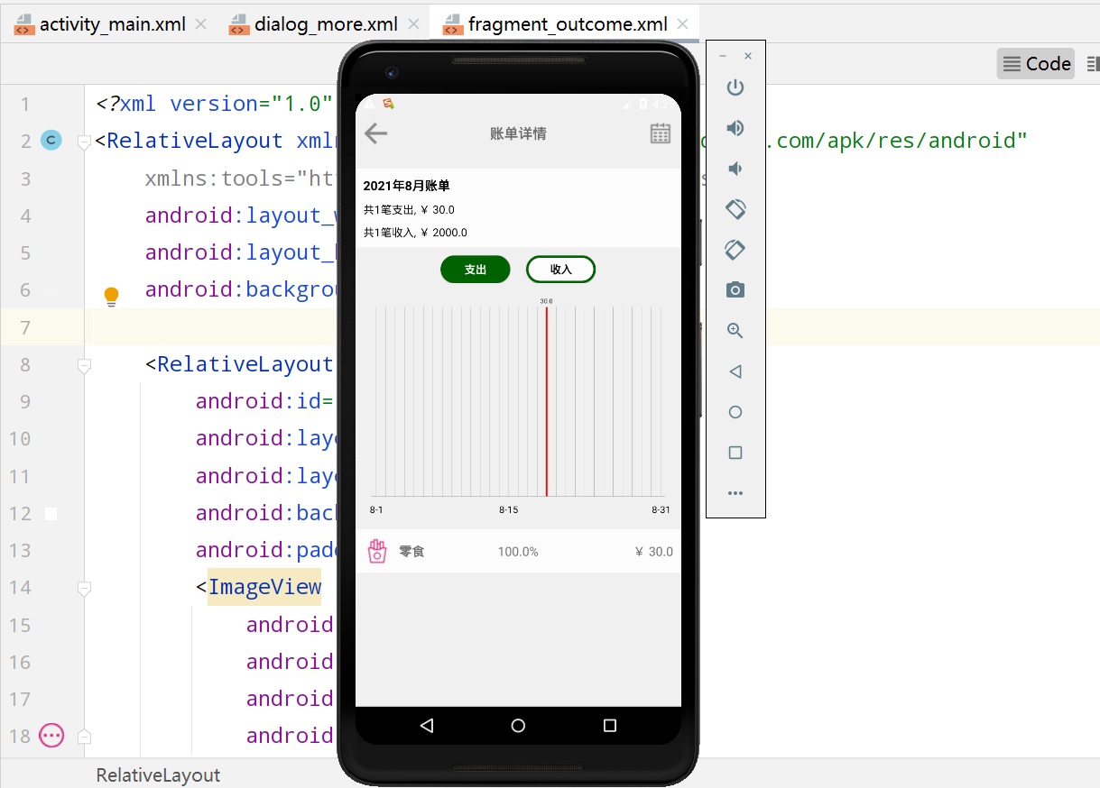Lower emulator volume with volume down icon
The width and height of the screenshot is (1100, 788).
(735, 169)
